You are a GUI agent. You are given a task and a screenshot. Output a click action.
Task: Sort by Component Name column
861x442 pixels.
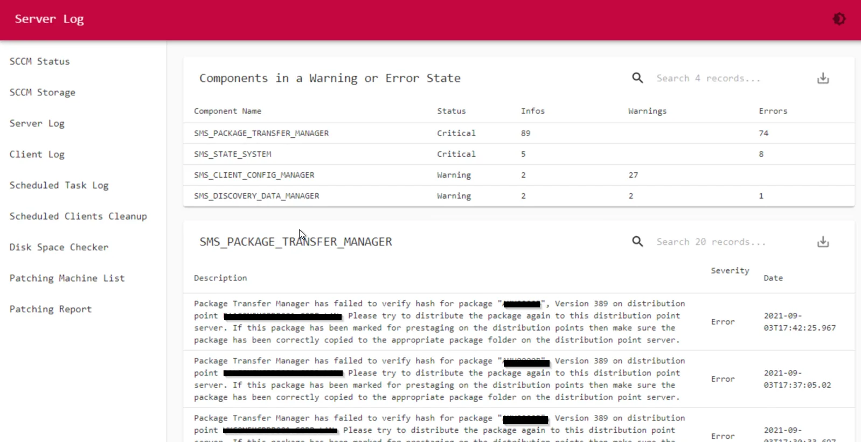(x=227, y=111)
